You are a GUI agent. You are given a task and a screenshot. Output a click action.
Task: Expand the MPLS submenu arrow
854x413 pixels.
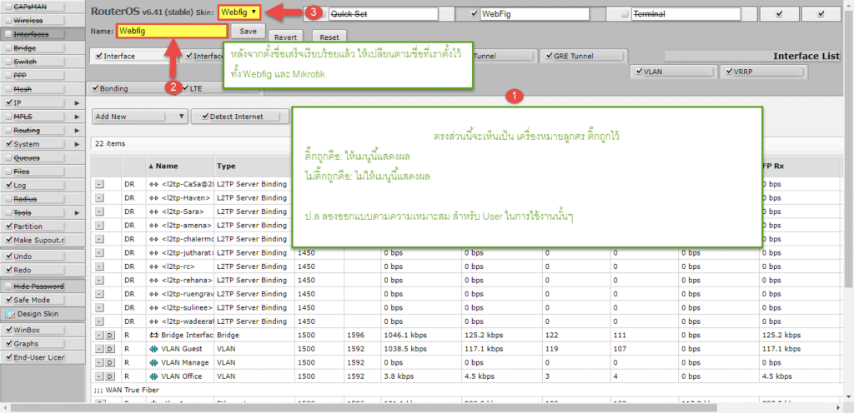click(77, 117)
